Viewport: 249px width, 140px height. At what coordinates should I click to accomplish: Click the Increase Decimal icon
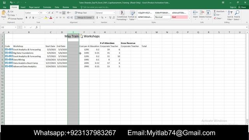[x=110, y=17]
